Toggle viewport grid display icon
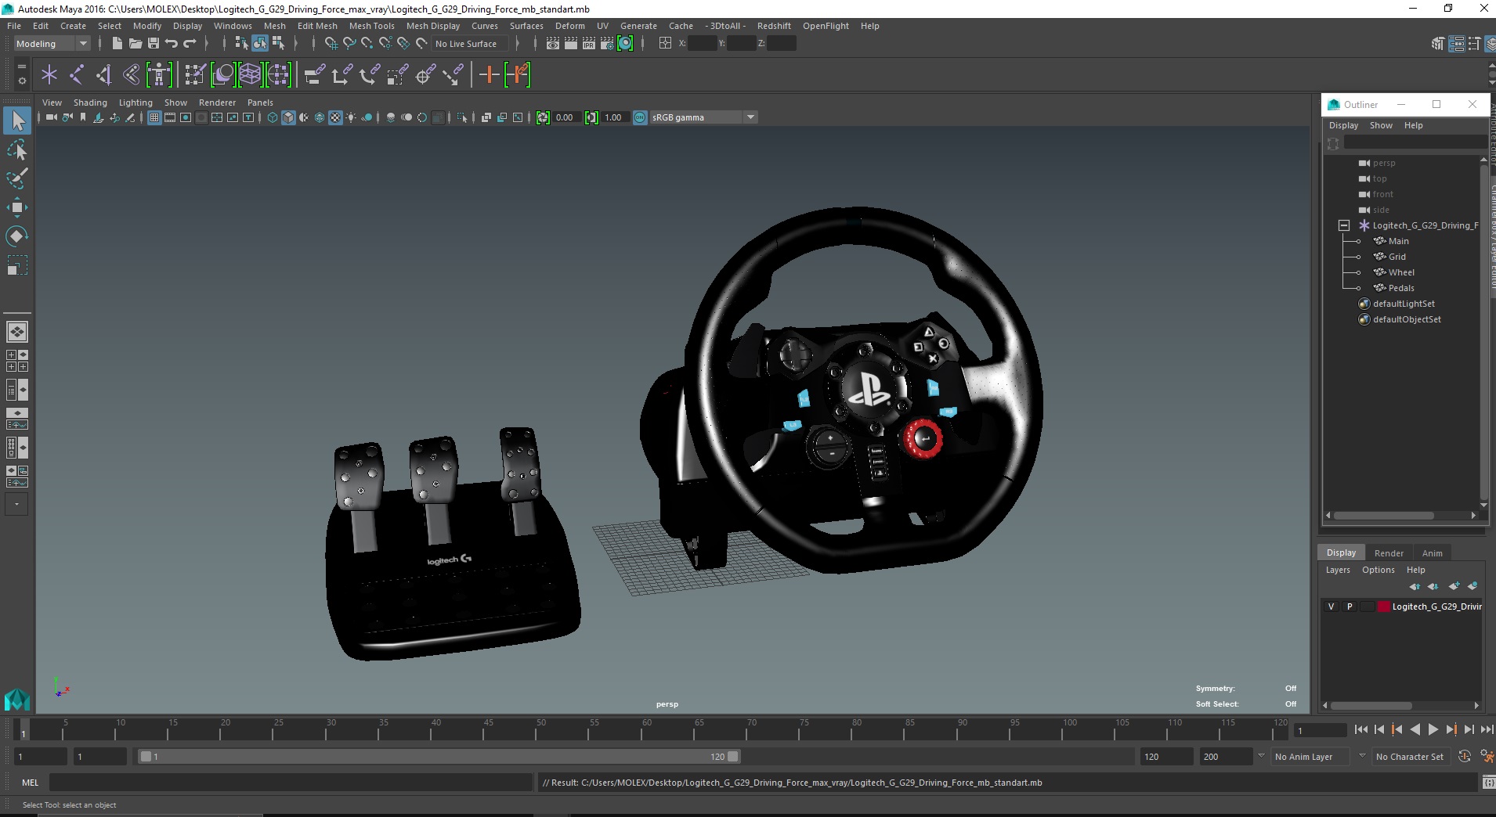 pyautogui.click(x=154, y=117)
